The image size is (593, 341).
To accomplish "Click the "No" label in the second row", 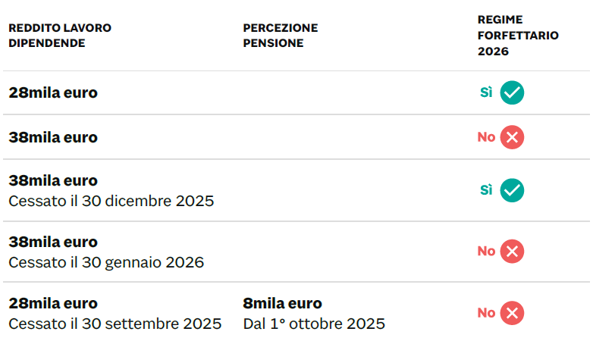I will pyautogui.click(x=486, y=137).
